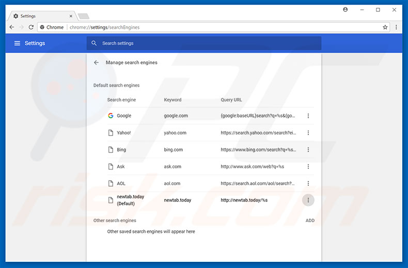
Task: Open more actions for newtab.today row
Action: (308, 200)
